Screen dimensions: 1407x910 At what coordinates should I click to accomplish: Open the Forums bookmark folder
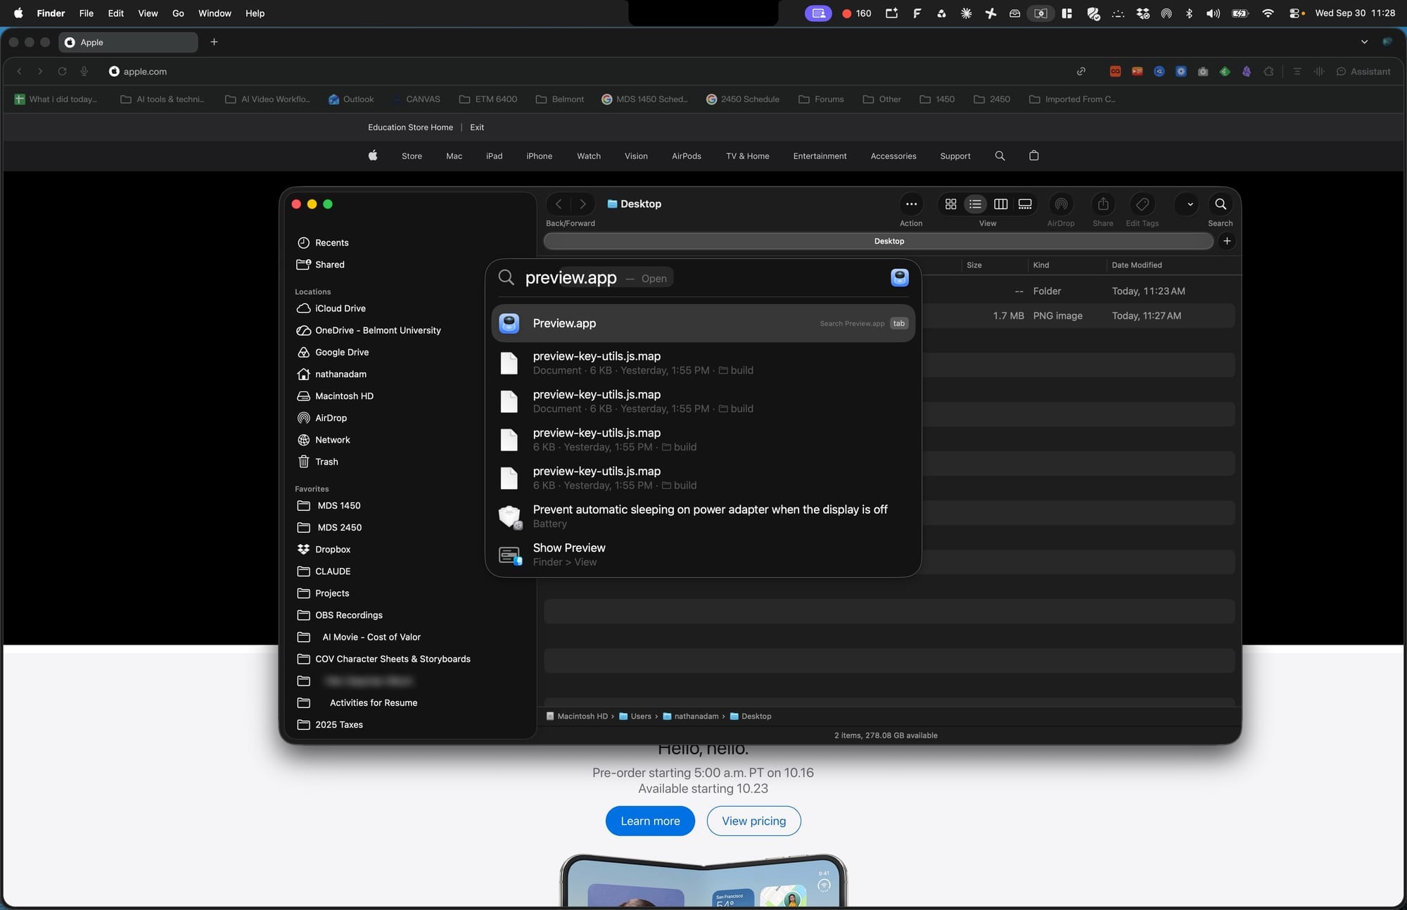tap(821, 99)
